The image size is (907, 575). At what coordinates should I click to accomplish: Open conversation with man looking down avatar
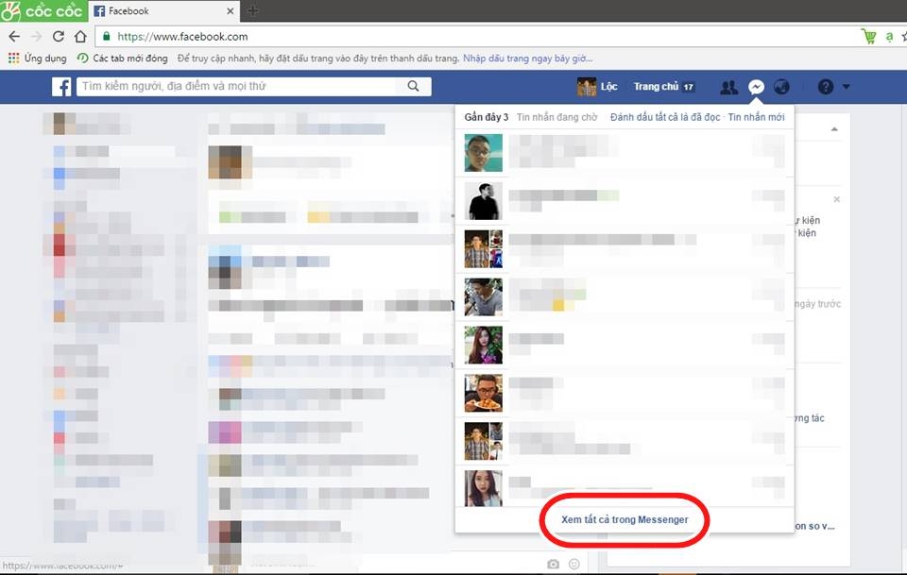(625, 296)
